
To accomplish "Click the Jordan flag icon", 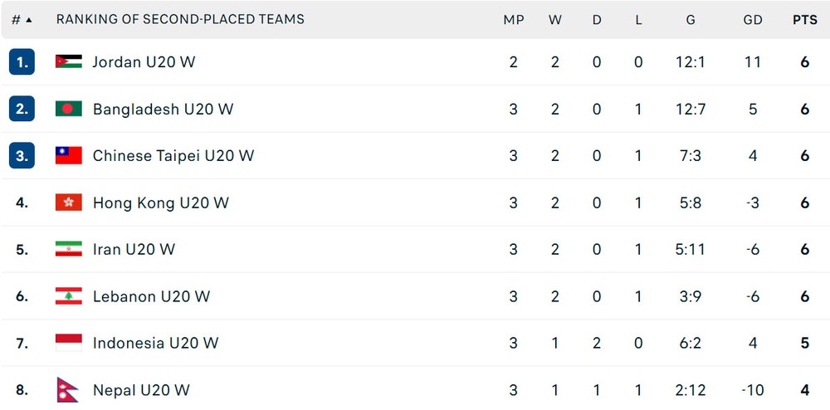I will tap(69, 62).
